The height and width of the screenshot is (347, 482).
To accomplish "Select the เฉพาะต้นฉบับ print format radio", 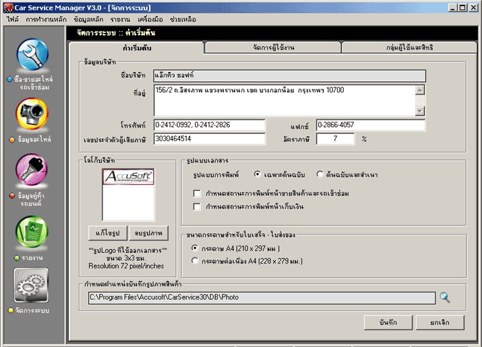I will 258,174.
